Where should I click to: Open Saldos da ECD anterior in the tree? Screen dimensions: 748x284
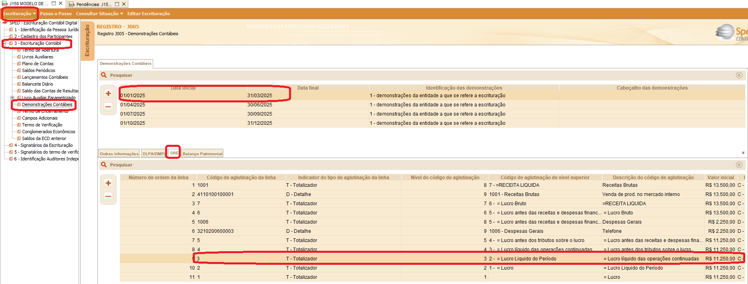(x=44, y=138)
